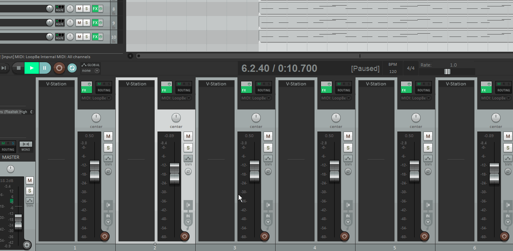
Task: Click the Play button in the transport
Action: coord(32,68)
